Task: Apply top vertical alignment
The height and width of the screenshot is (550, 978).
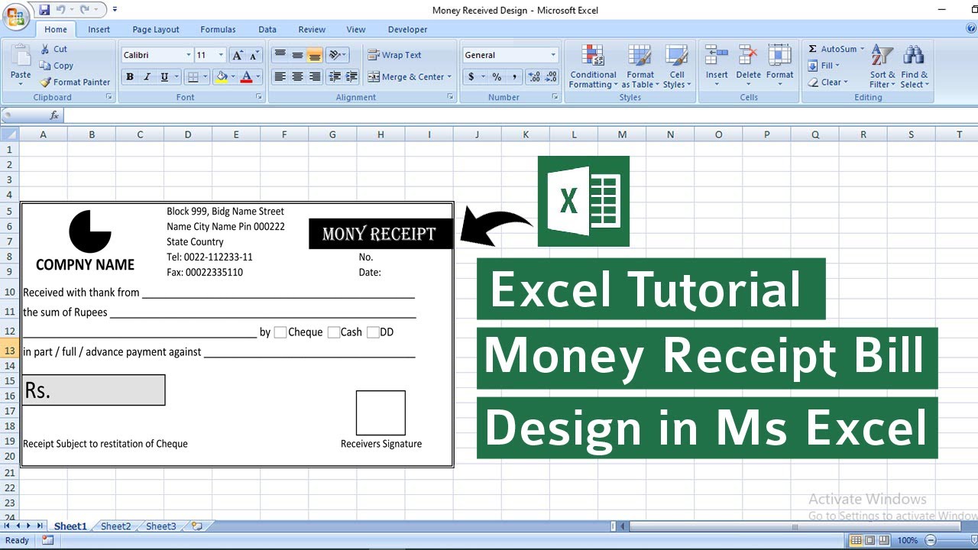Action: pyautogui.click(x=280, y=55)
